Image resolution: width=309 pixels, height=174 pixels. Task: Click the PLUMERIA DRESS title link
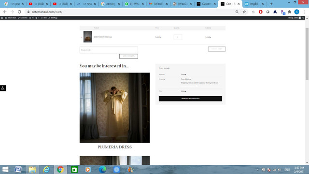coord(115,147)
